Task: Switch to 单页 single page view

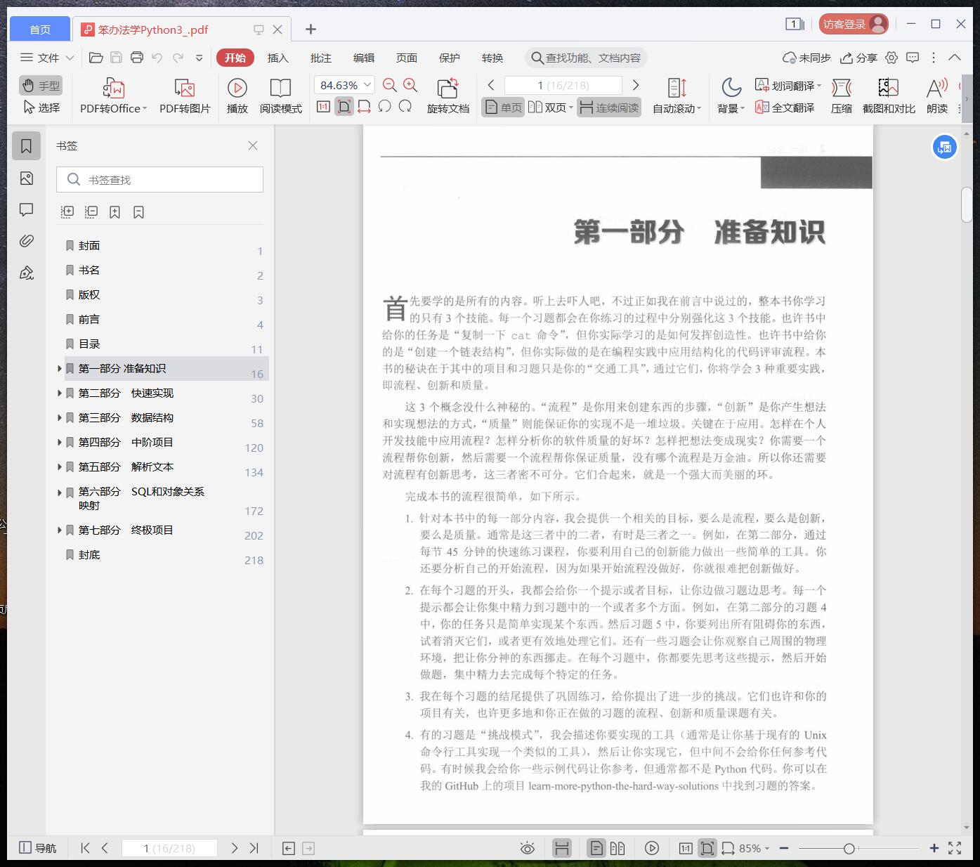Action: click(503, 107)
